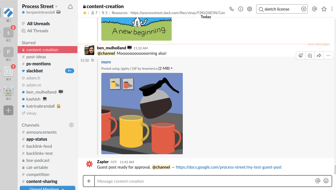The image size is (336, 190).
Task: Share message with arrow icon
Action: click(319, 56)
